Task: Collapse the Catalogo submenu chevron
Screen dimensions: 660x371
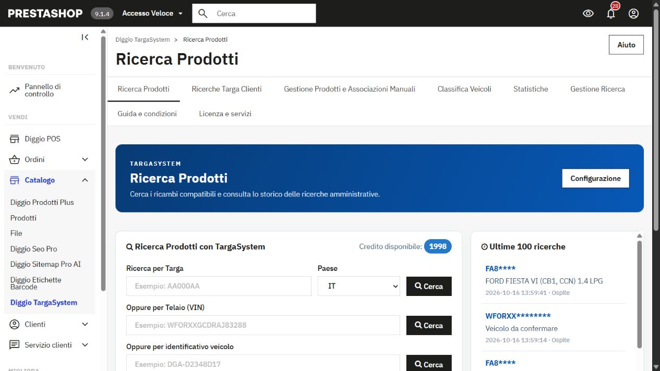Action: pos(85,180)
